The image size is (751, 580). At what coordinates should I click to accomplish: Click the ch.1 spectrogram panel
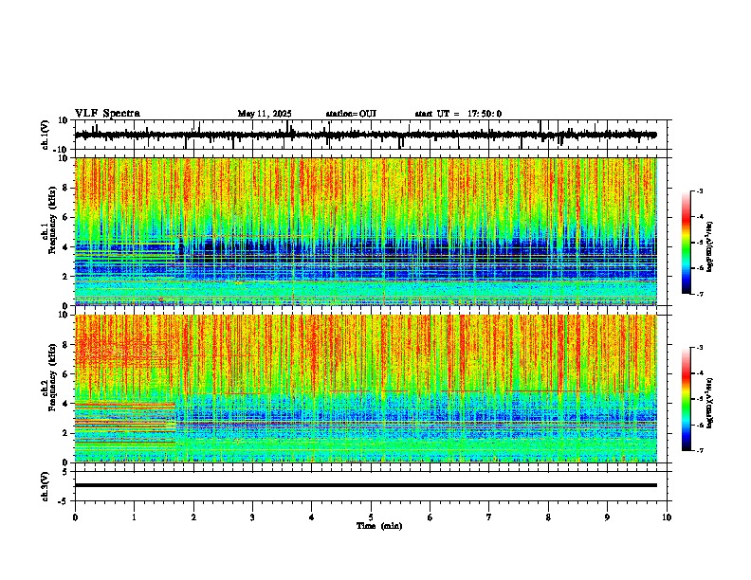click(x=365, y=231)
